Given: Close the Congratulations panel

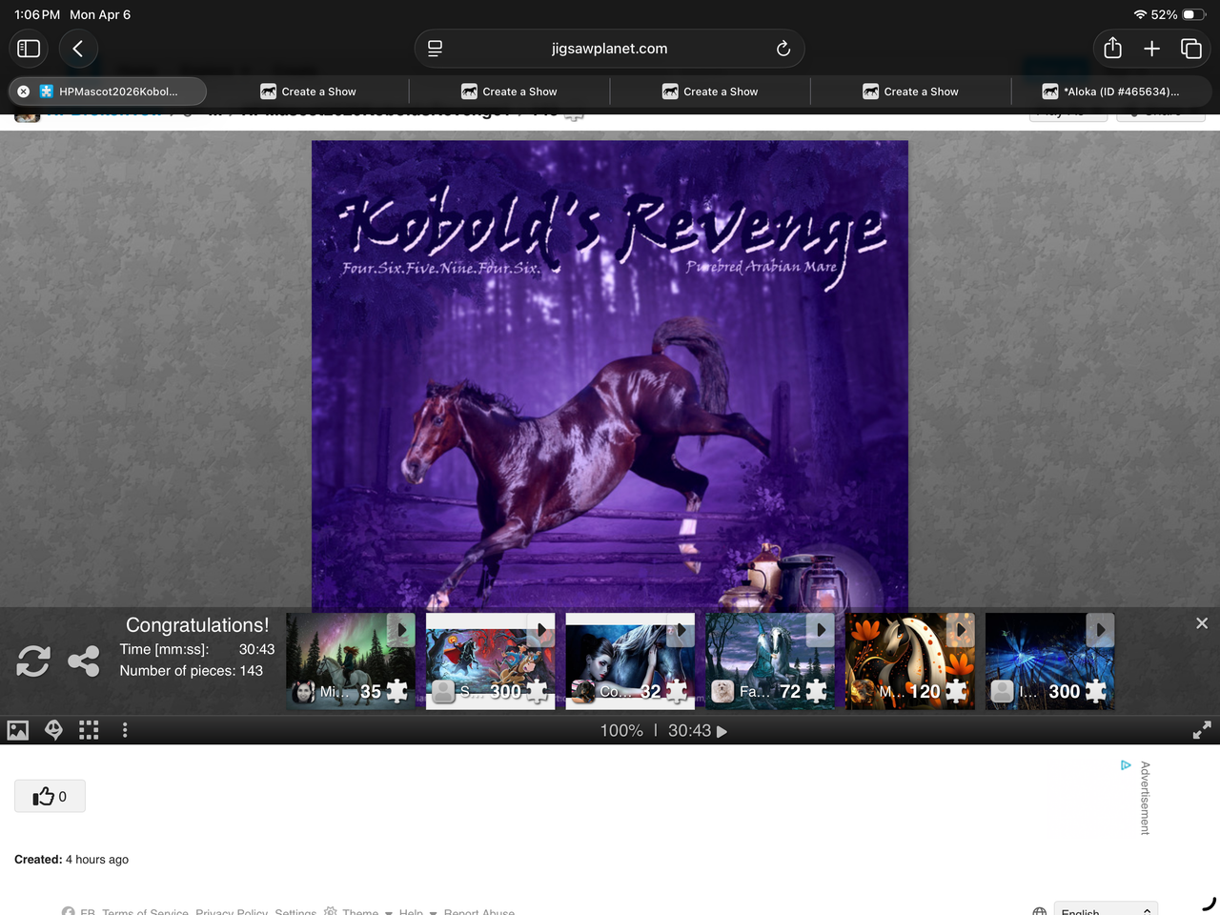Looking at the screenshot, I should pos(1202,623).
